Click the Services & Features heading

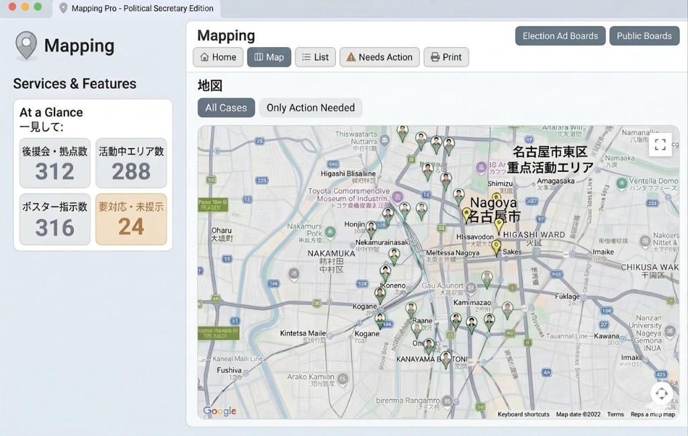[x=75, y=83]
